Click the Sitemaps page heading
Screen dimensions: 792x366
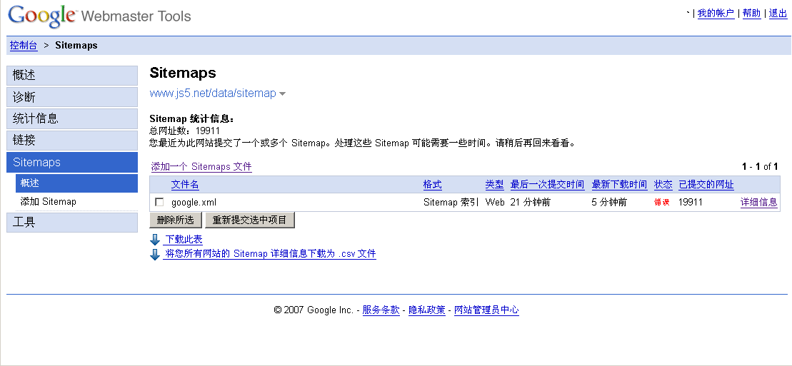coord(183,73)
